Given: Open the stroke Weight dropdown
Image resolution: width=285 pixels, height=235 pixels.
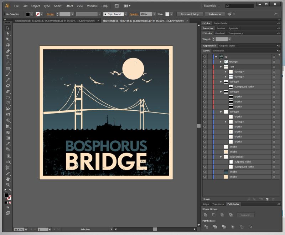Looking at the screenshot, I should (229, 39).
